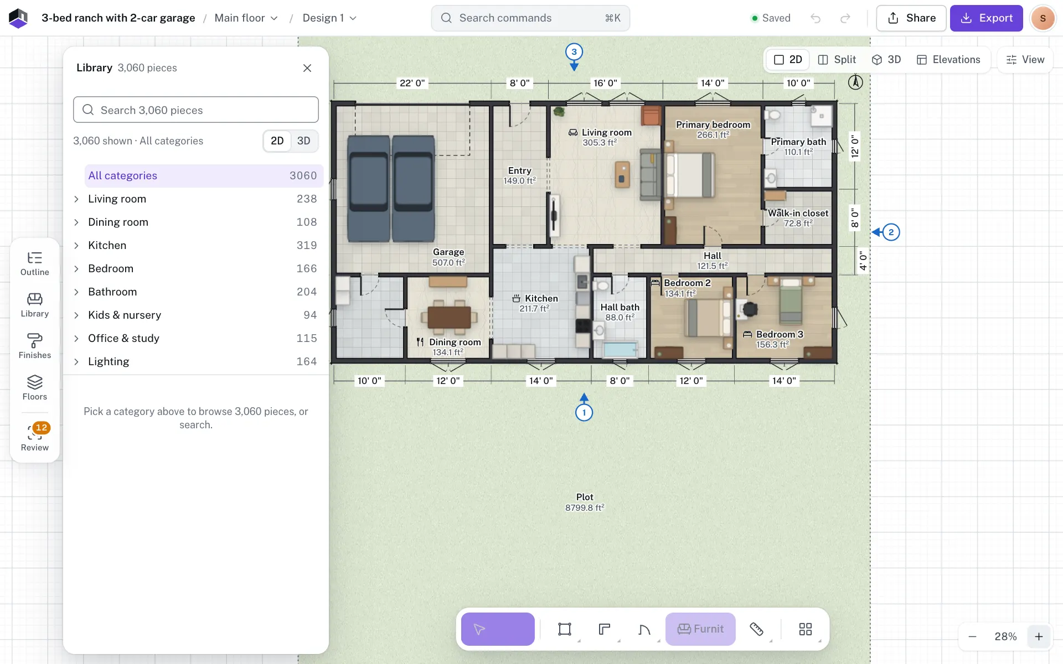Switch canvas to 3D view

[x=886, y=60]
